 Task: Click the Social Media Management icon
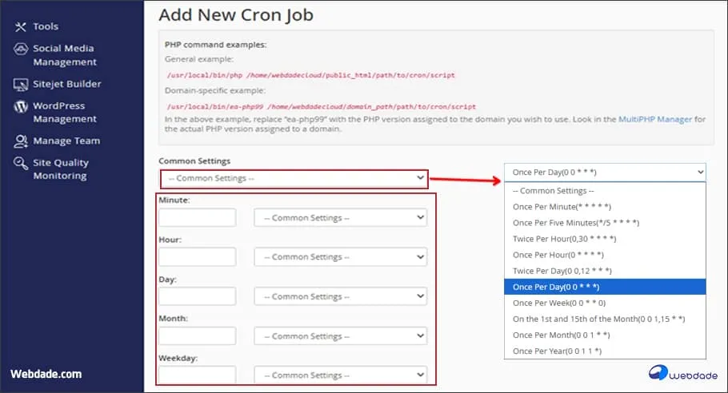(x=20, y=49)
